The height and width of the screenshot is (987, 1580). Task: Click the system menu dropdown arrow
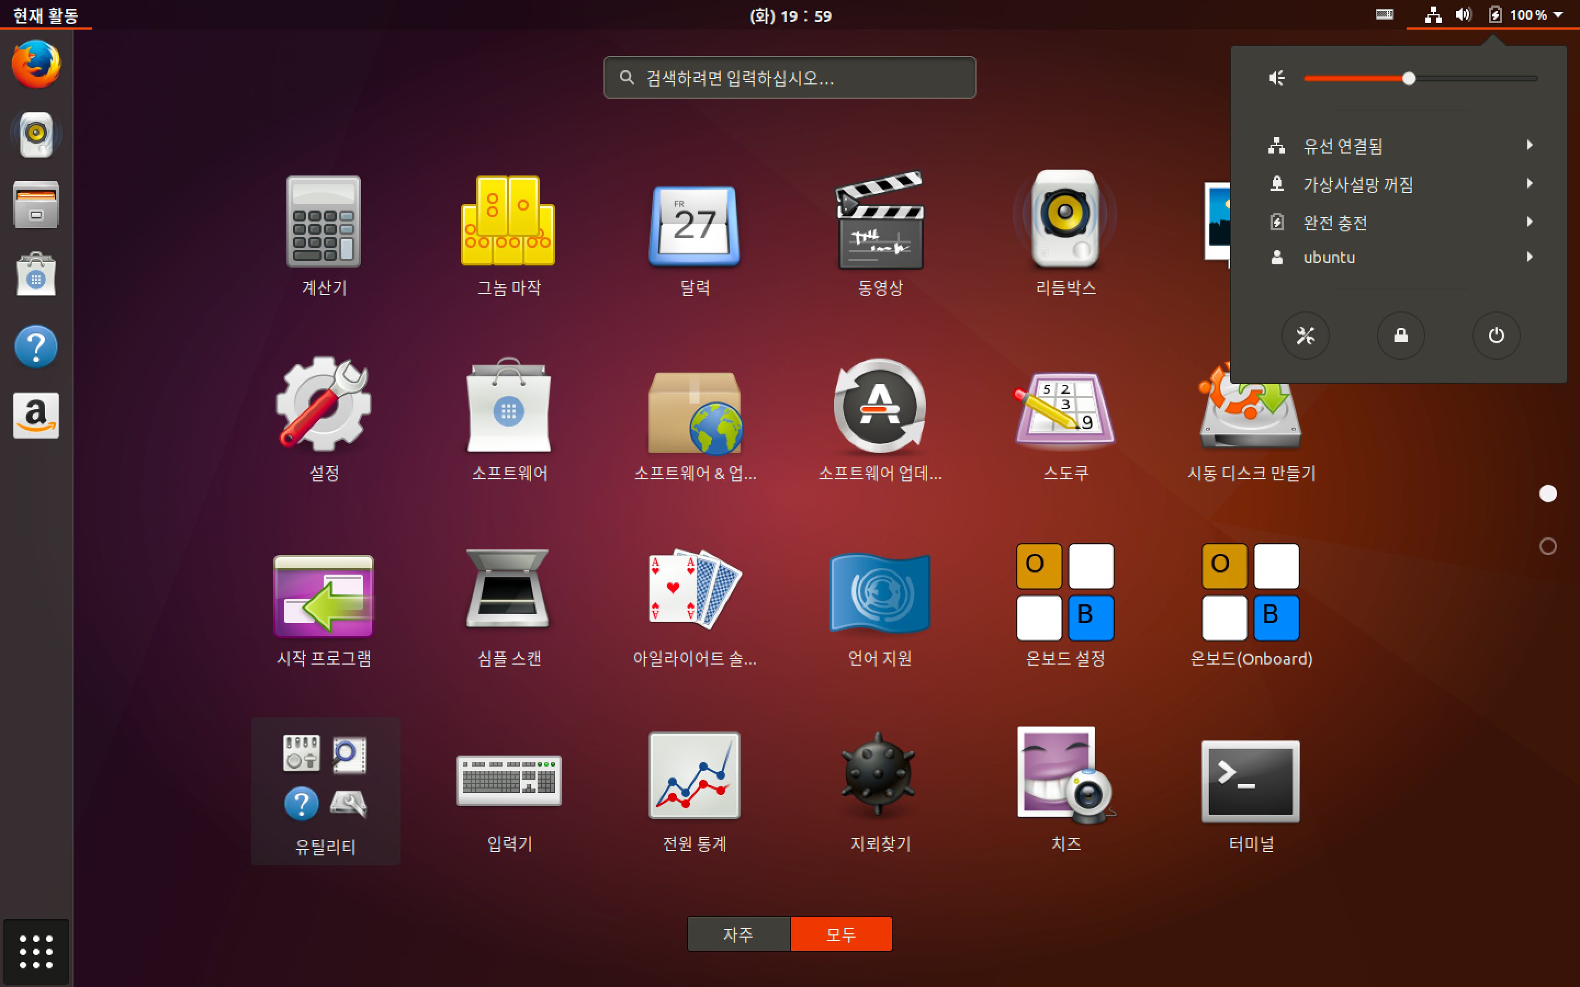pos(1559,15)
